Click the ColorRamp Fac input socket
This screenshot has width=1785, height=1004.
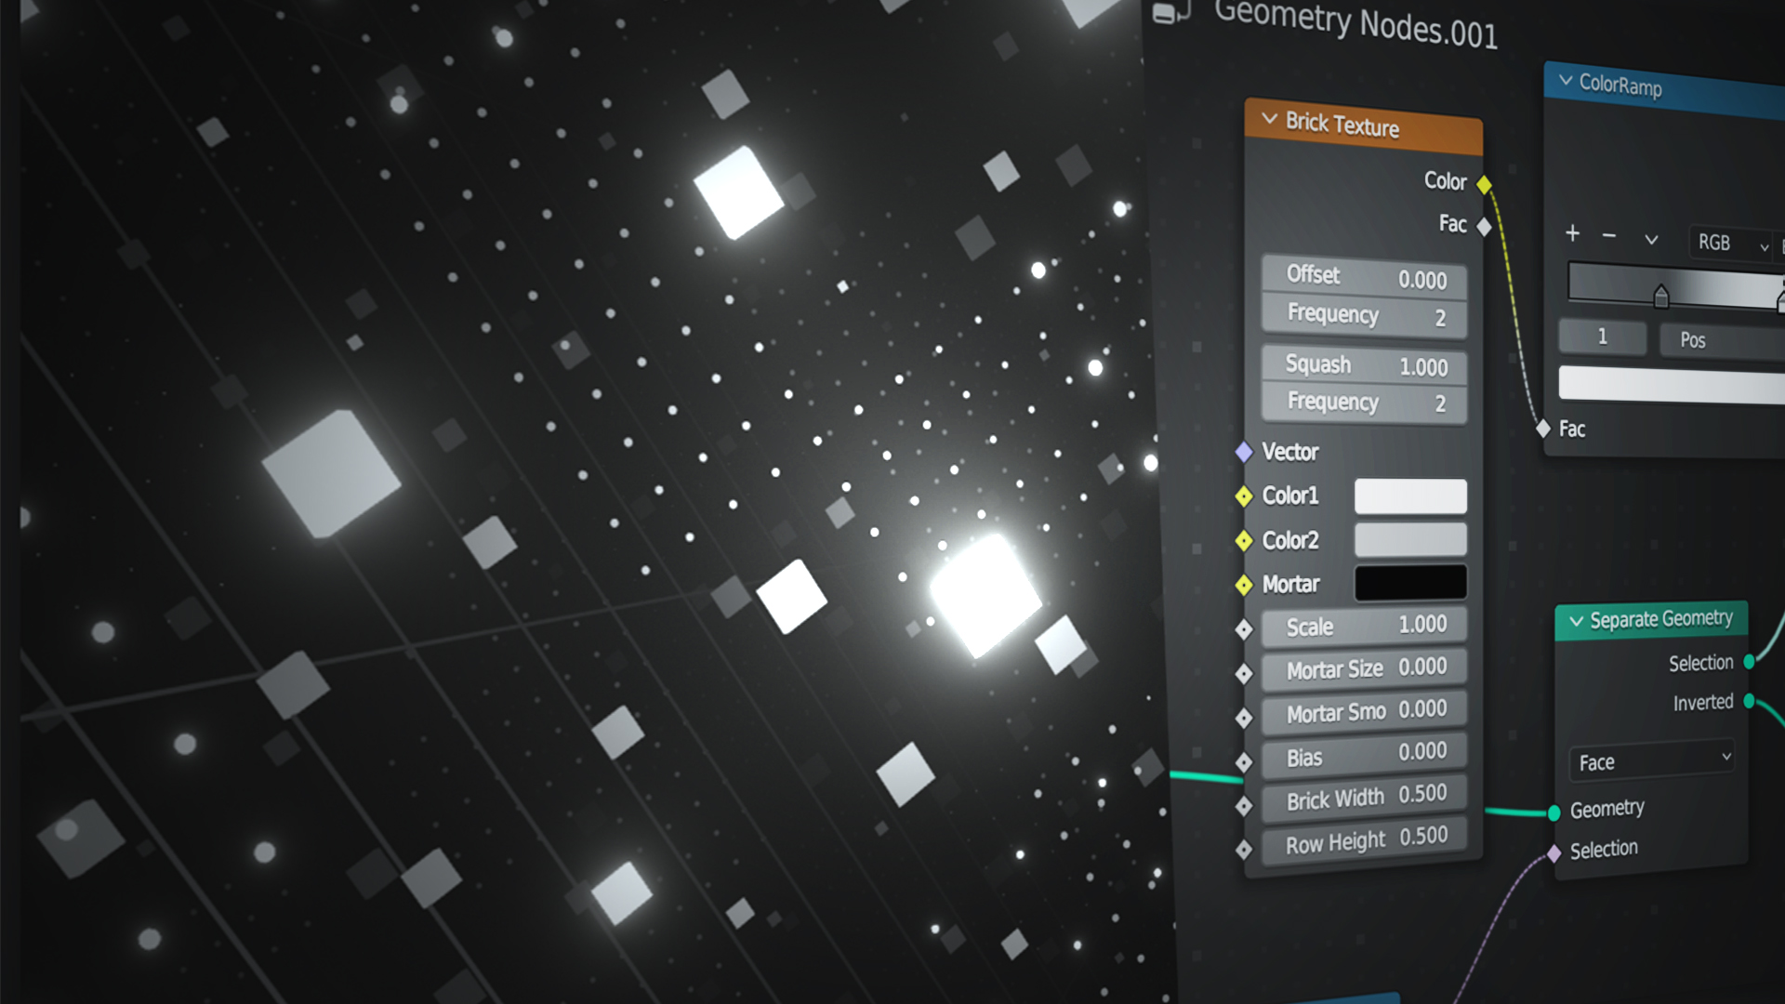1543,429
